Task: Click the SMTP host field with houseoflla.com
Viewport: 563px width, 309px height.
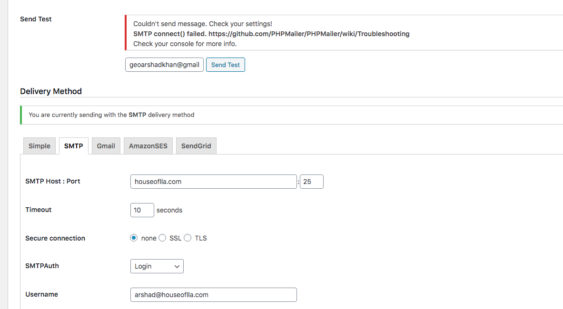Action: 213,182
